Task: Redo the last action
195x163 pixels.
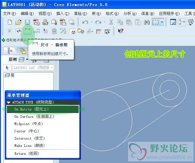Action: tap(98, 22)
